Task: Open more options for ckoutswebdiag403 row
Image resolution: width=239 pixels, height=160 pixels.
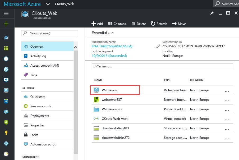Action: coord(227,129)
